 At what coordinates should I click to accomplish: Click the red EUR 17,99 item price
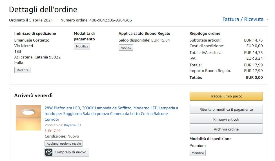52,131
